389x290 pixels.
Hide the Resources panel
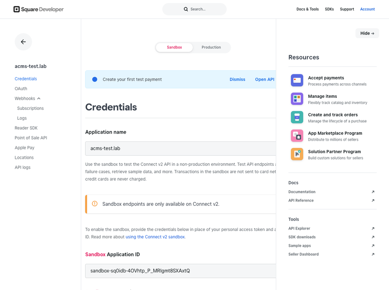click(x=367, y=34)
